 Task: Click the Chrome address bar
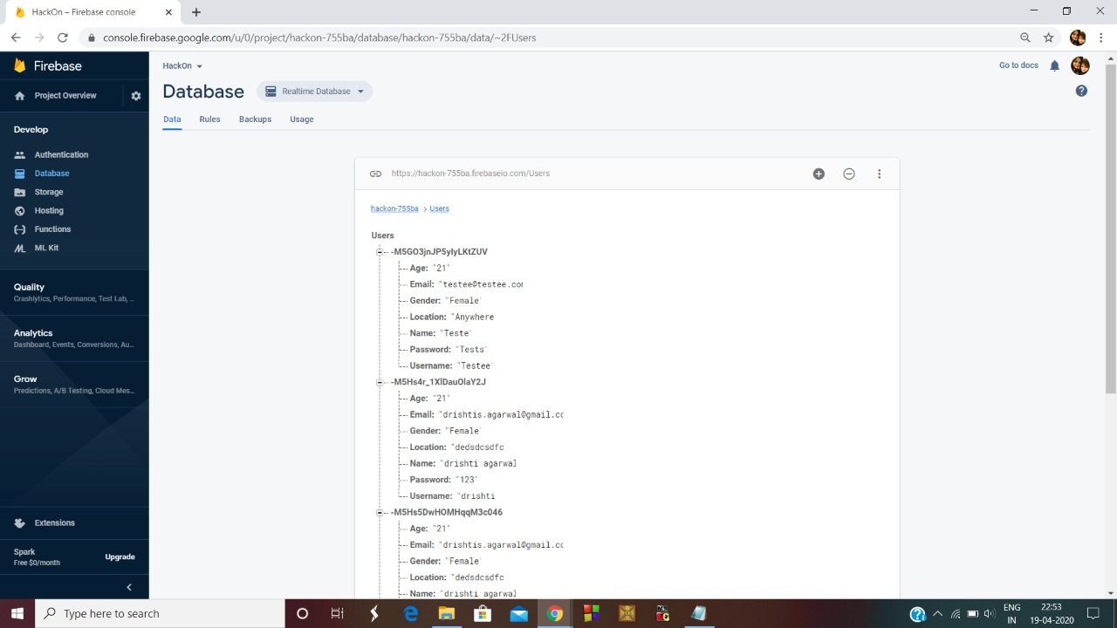click(x=550, y=38)
